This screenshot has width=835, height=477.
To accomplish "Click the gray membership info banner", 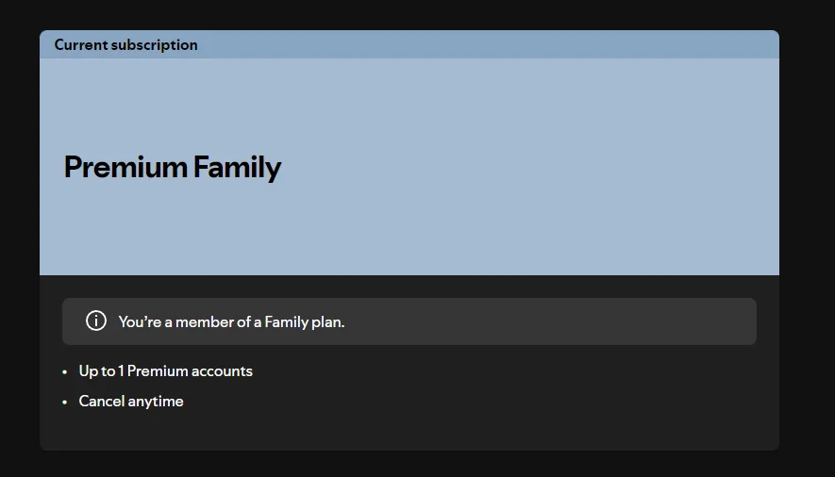I will tap(409, 321).
